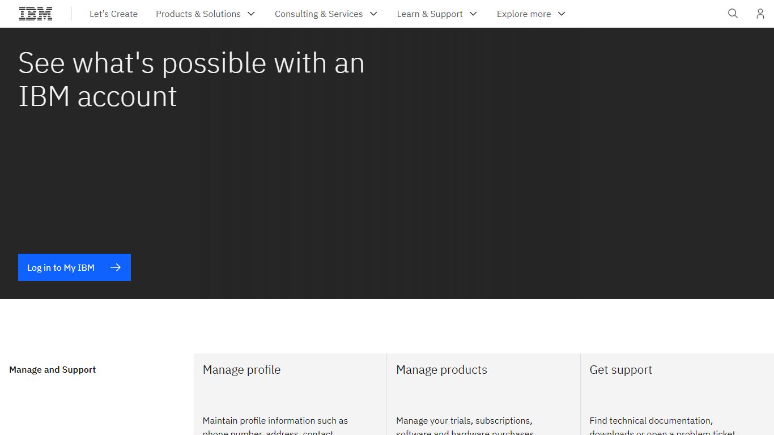The image size is (774, 435).
Task: Expand the chevron beside Consulting & Services
Action: coord(373,14)
